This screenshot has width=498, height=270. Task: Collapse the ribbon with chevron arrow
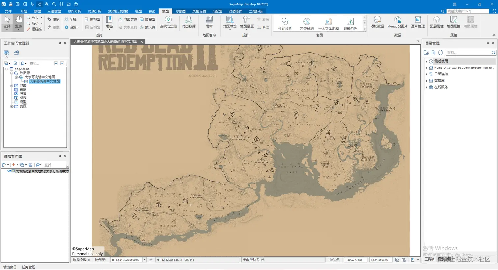pos(494,35)
